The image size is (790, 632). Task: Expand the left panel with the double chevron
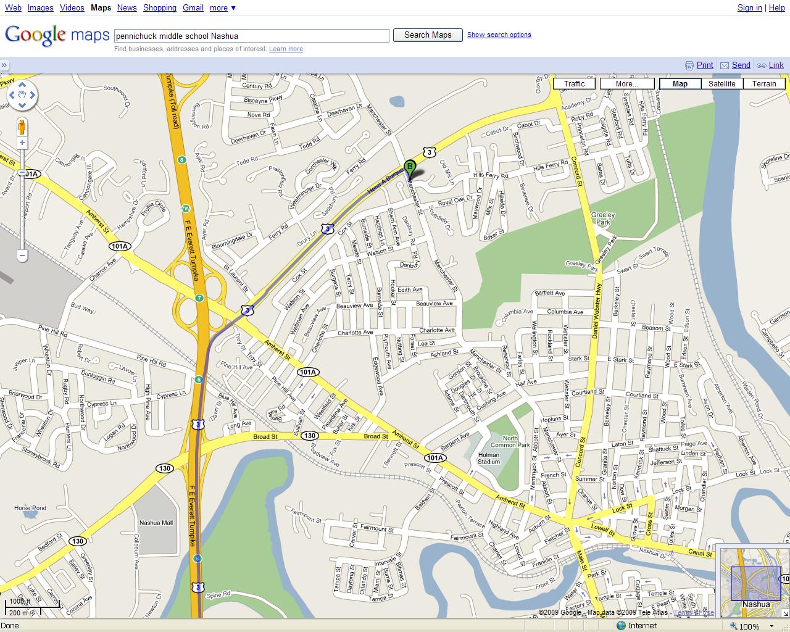(x=4, y=65)
